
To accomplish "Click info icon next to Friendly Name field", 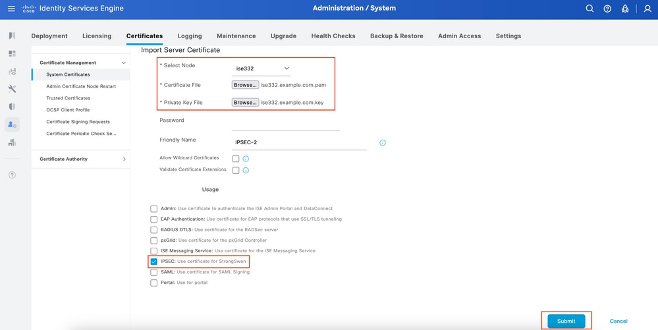I will [383, 143].
